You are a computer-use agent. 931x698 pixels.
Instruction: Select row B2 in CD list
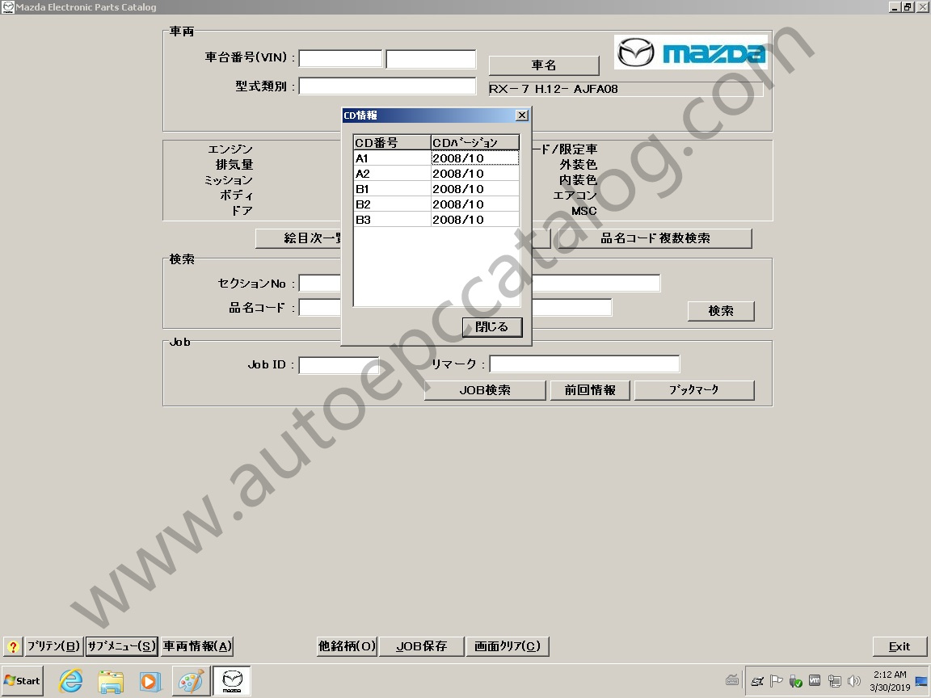436,204
